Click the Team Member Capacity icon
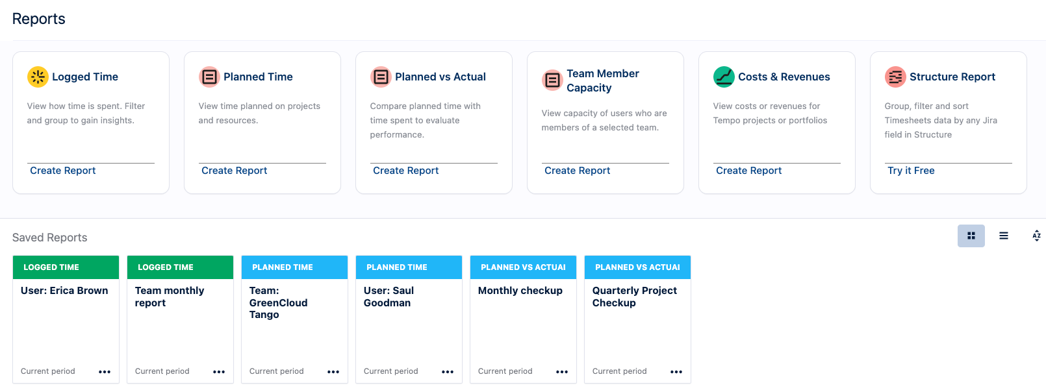 (552, 80)
